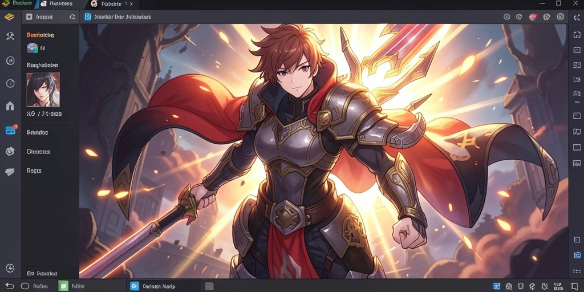
Task: Open the blue app icon in bottom bar
Action: pos(135,286)
